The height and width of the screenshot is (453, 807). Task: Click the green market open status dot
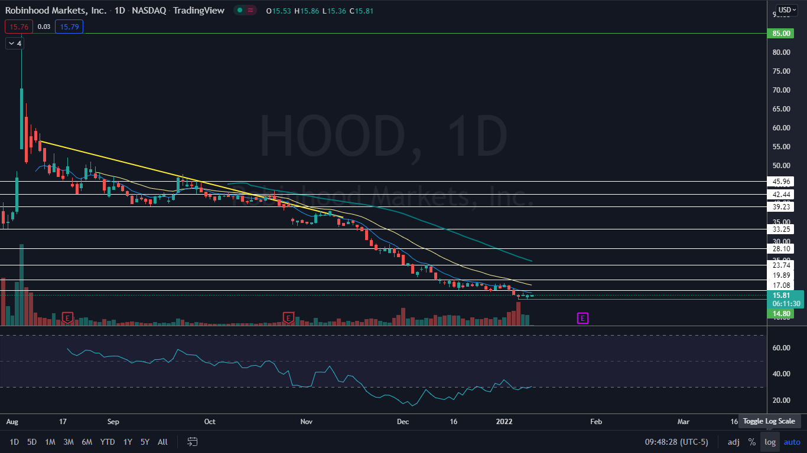pyautogui.click(x=239, y=11)
